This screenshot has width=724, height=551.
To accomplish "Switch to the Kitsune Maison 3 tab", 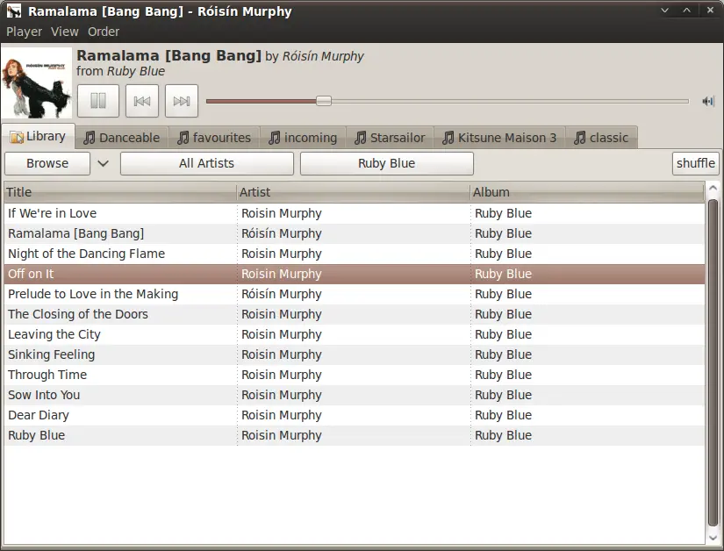I will click(498, 138).
